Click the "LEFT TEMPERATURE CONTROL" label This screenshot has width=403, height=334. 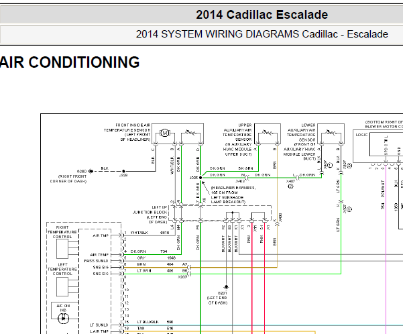pos(62,269)
